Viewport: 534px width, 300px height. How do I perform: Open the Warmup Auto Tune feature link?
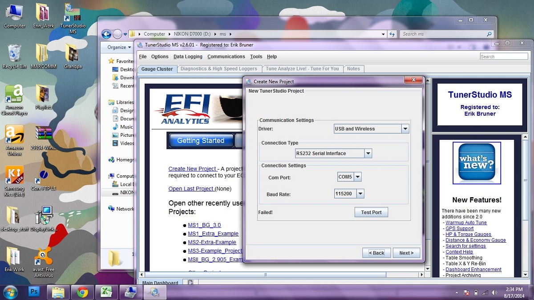point(466,223)
